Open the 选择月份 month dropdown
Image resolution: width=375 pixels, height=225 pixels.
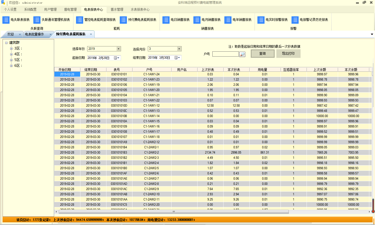179,49
